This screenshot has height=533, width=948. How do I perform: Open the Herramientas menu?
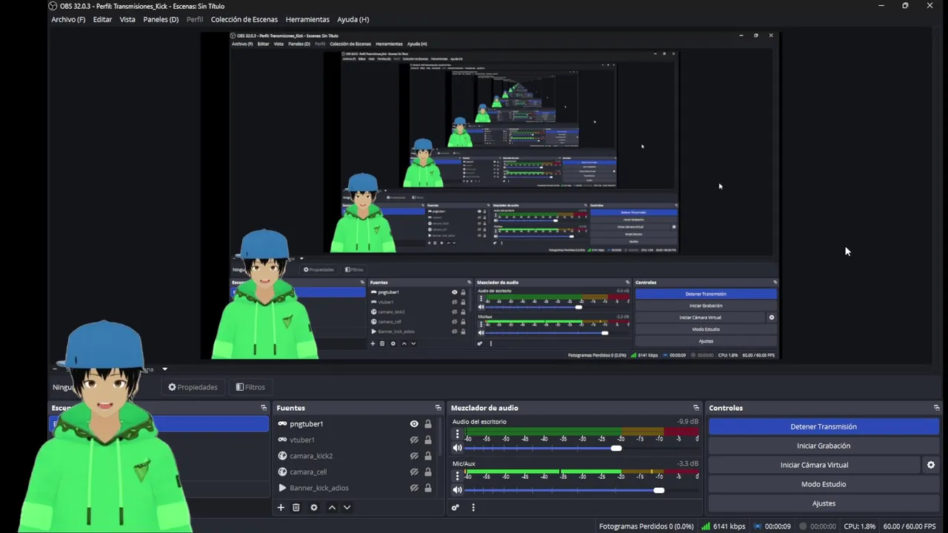(307, 19)
